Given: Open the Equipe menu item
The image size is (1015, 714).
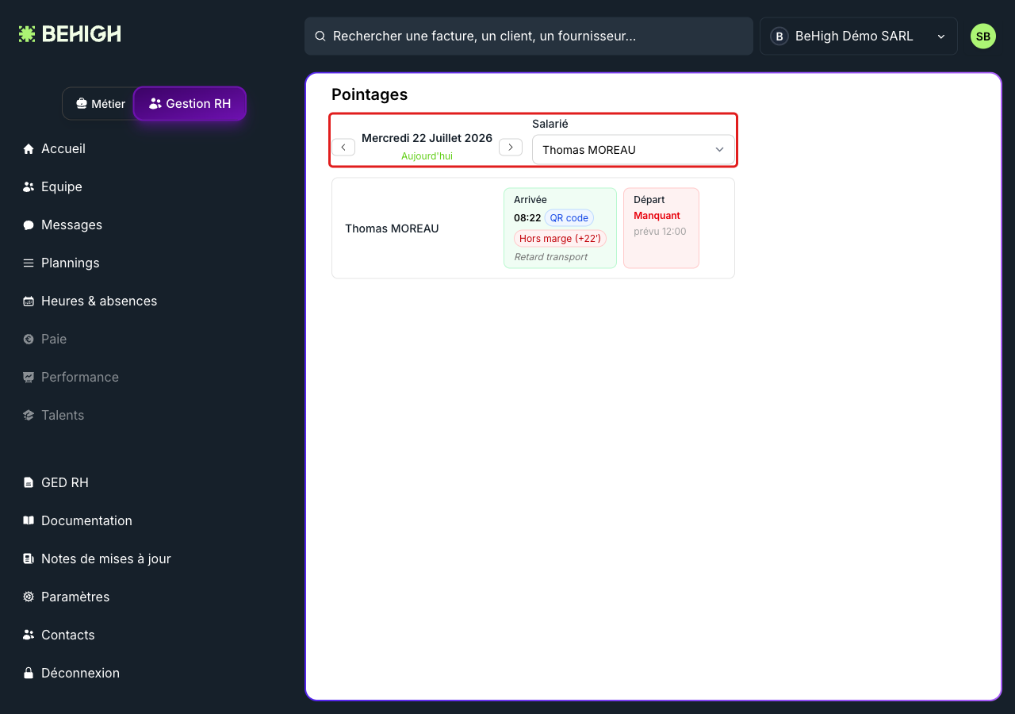Looking at the screenshot, I should click(62, 187).
